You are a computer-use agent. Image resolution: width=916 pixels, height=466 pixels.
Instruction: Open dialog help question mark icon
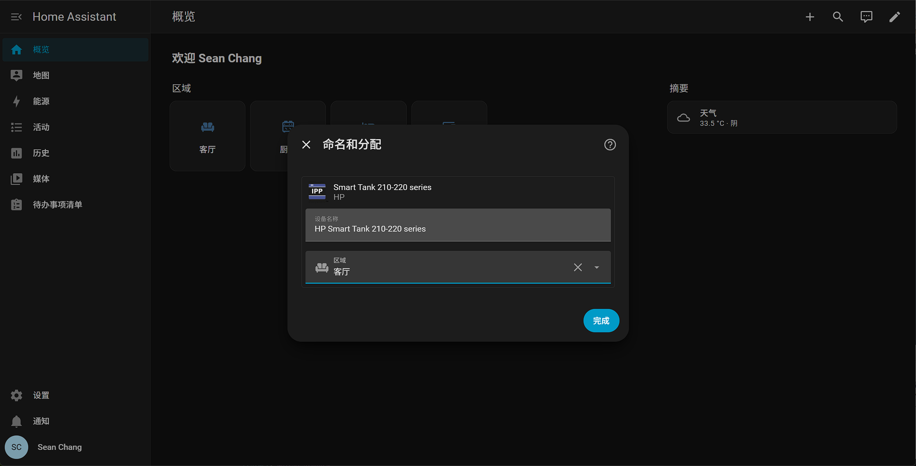click(610, 145)
